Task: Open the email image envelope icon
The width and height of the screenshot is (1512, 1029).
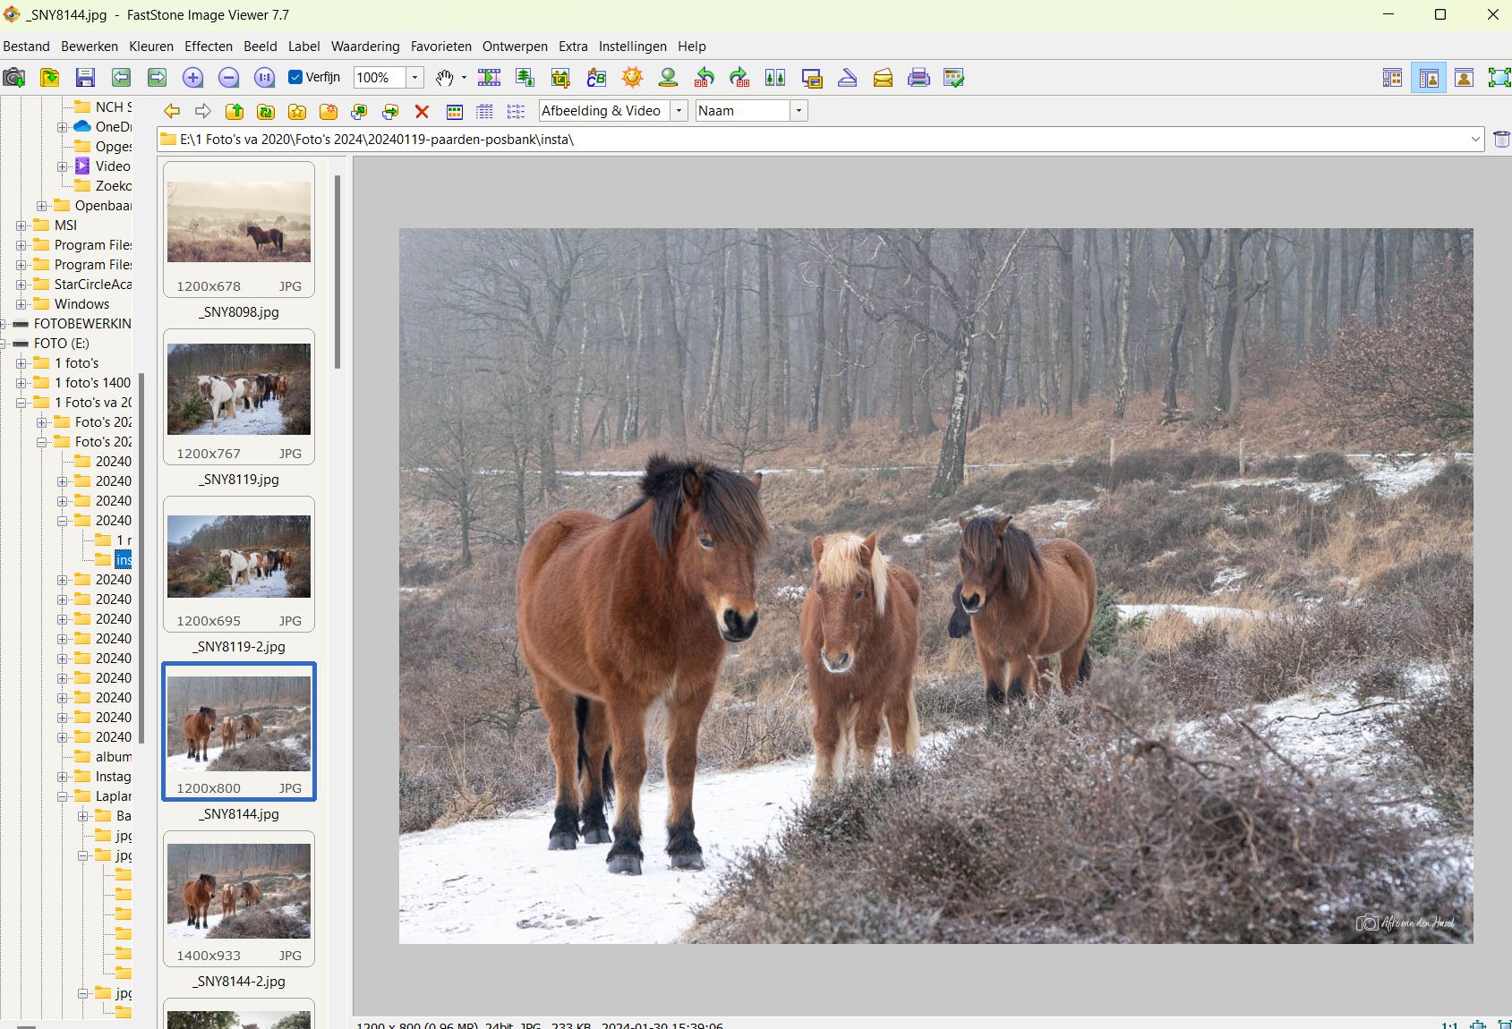Action: tap(883, 78)
